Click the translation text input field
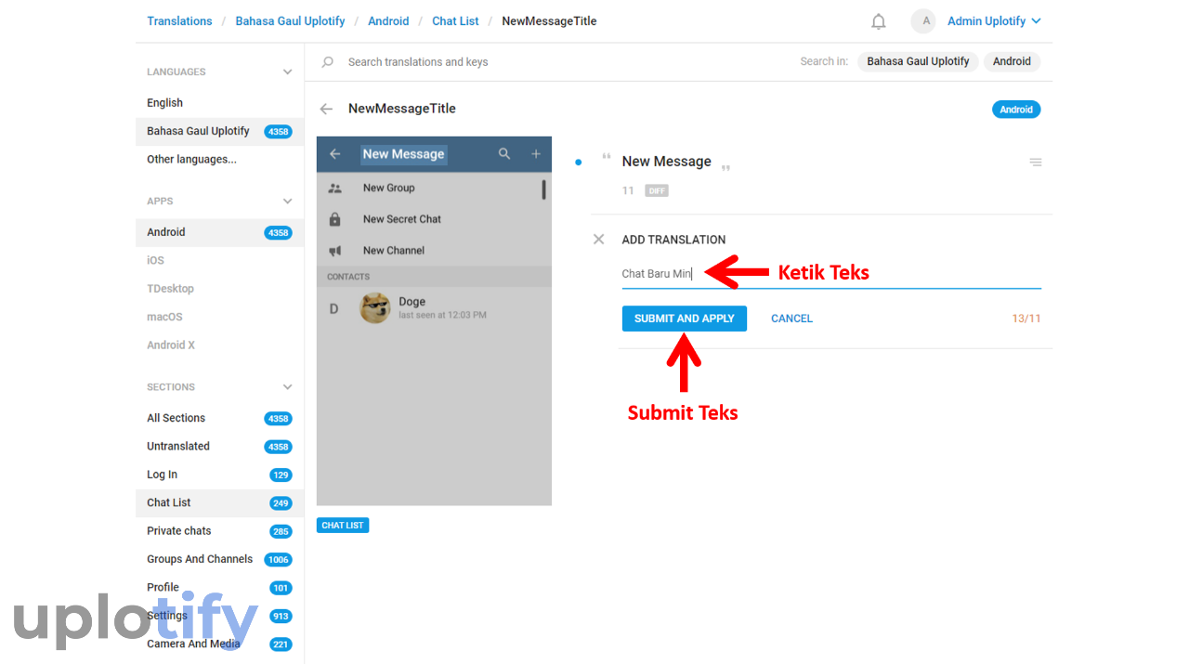 [x=831, y=274]
